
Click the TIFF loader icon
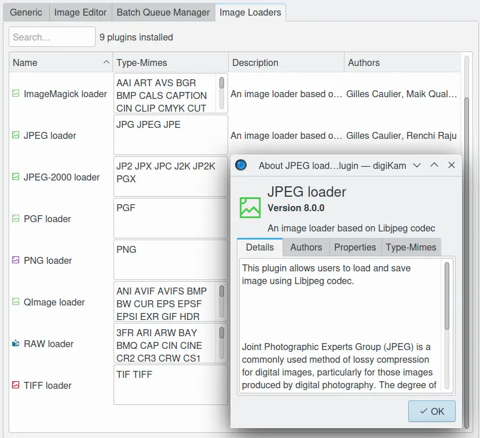tap(16, 385)
